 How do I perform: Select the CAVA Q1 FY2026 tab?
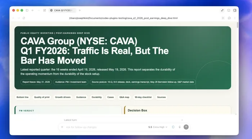pos(62,10)
